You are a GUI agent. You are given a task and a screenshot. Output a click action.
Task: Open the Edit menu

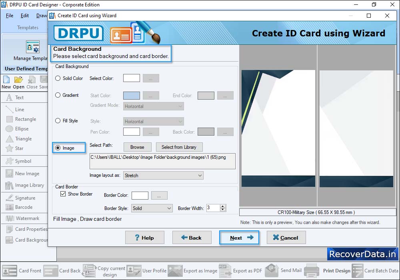[25, 16]
